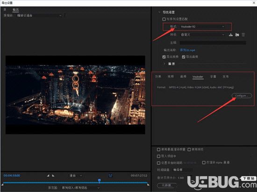Open the preset dropdown showing 自定义
The image size is (257, 192).
tap(203, 35)
